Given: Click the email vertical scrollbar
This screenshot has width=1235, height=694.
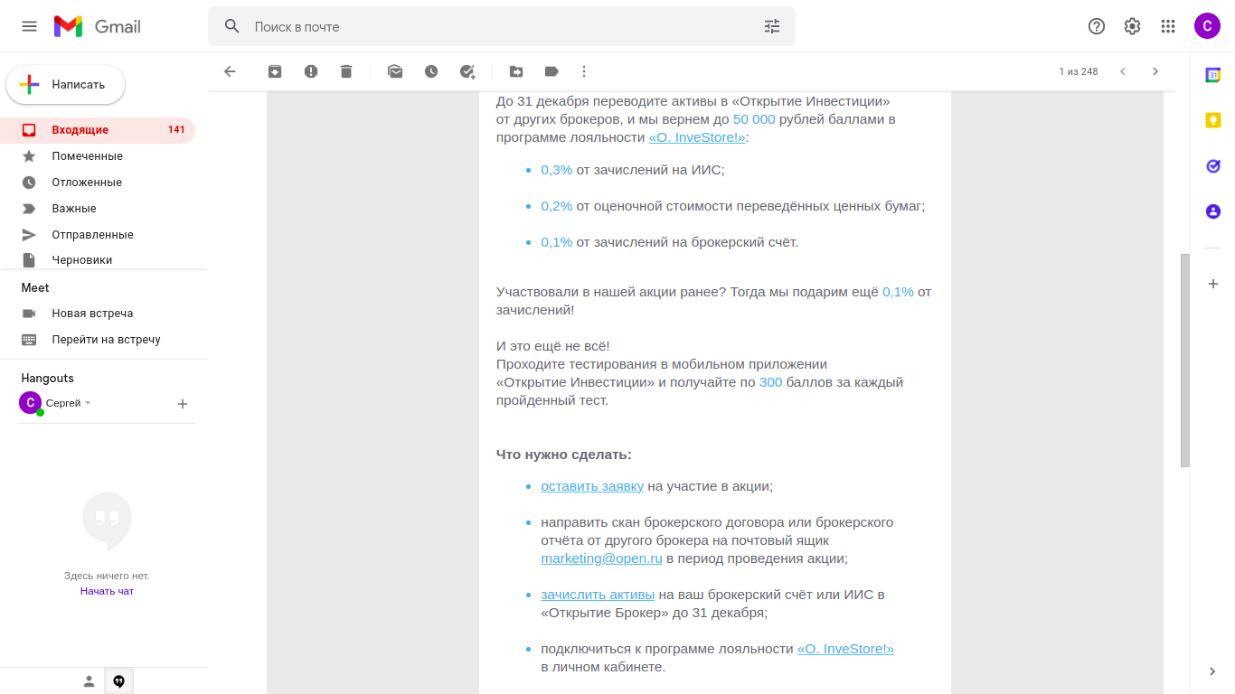Looking at the screenshot, I should pos(1185,360).
